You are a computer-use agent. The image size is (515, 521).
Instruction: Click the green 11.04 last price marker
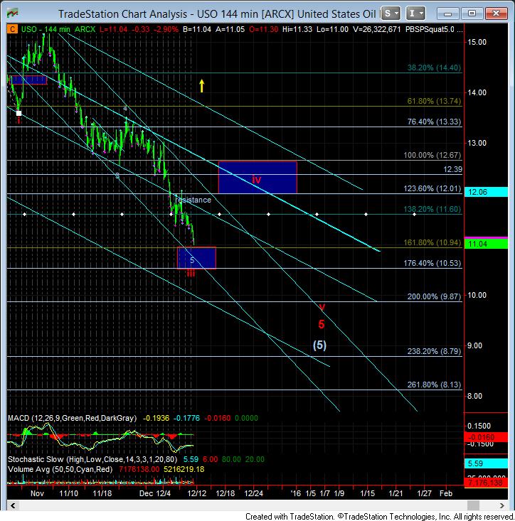[x=486, y=245]
